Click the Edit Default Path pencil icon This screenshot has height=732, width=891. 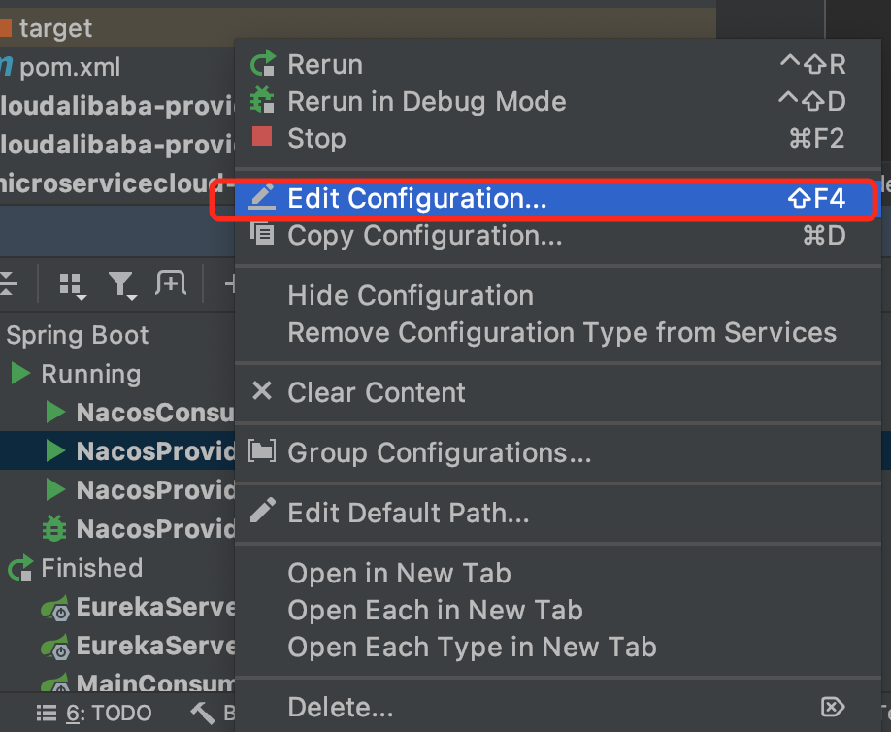(x=262, y=512)
